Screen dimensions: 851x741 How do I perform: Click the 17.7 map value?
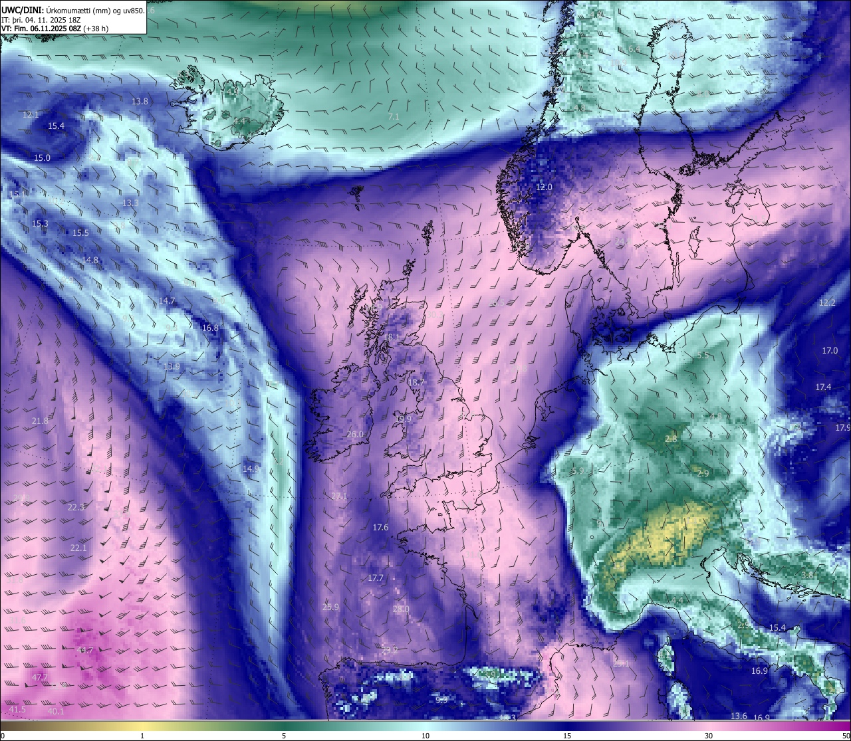[x=376, y=578]
